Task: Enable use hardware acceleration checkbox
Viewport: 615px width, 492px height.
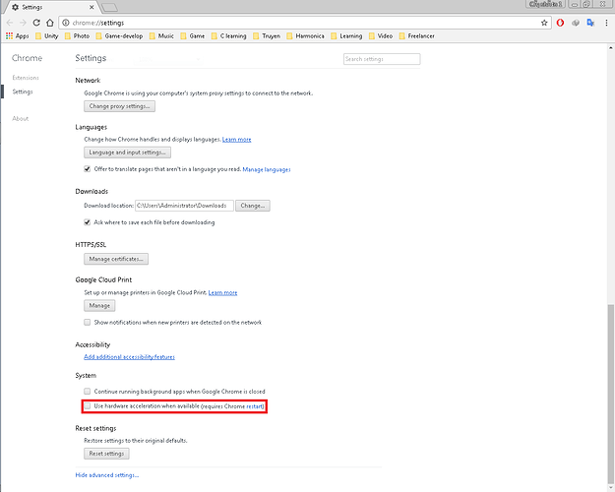Action: [87, 405]
